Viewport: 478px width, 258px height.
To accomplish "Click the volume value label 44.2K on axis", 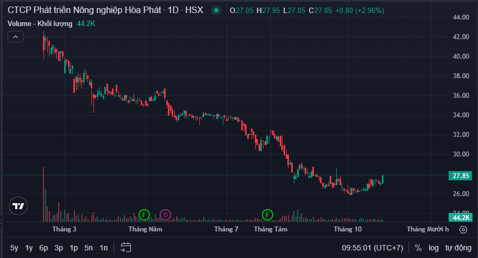I will tap(460, 217).
